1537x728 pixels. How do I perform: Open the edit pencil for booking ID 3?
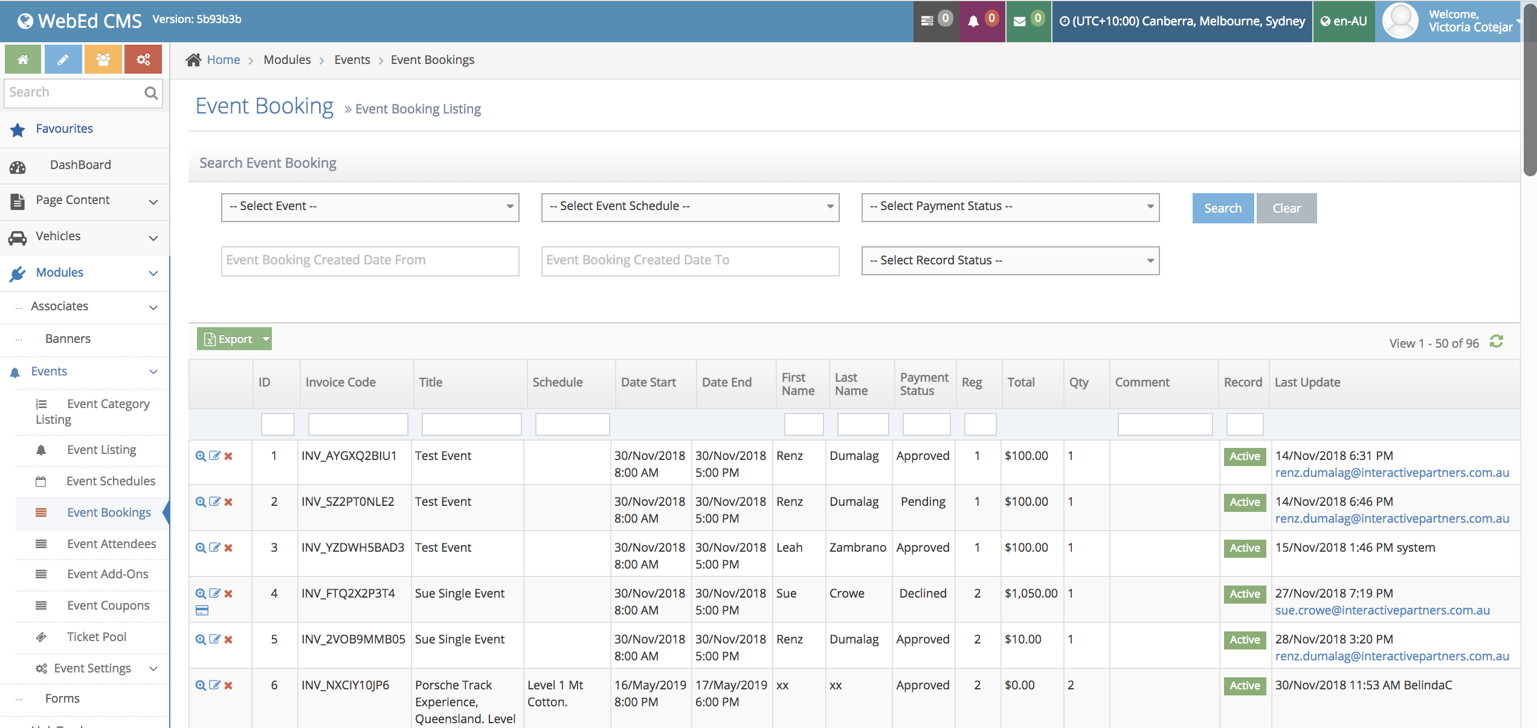(x=214, y=548)
